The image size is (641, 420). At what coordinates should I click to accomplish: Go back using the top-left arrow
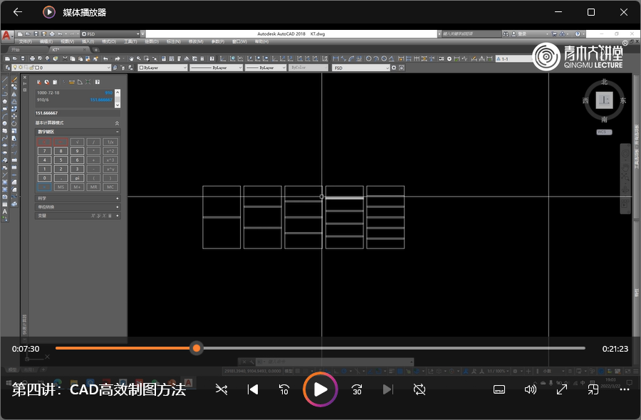tap(18, 12)
